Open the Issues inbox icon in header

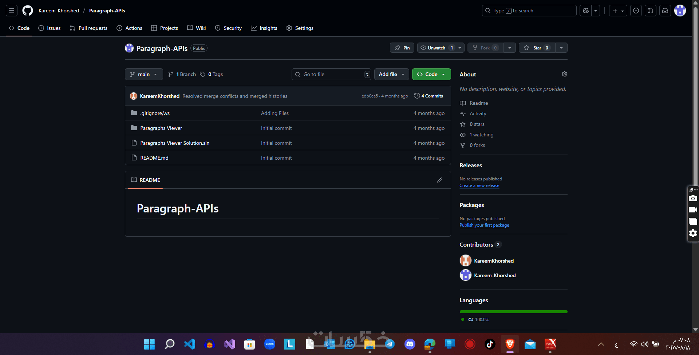point(636,11)
